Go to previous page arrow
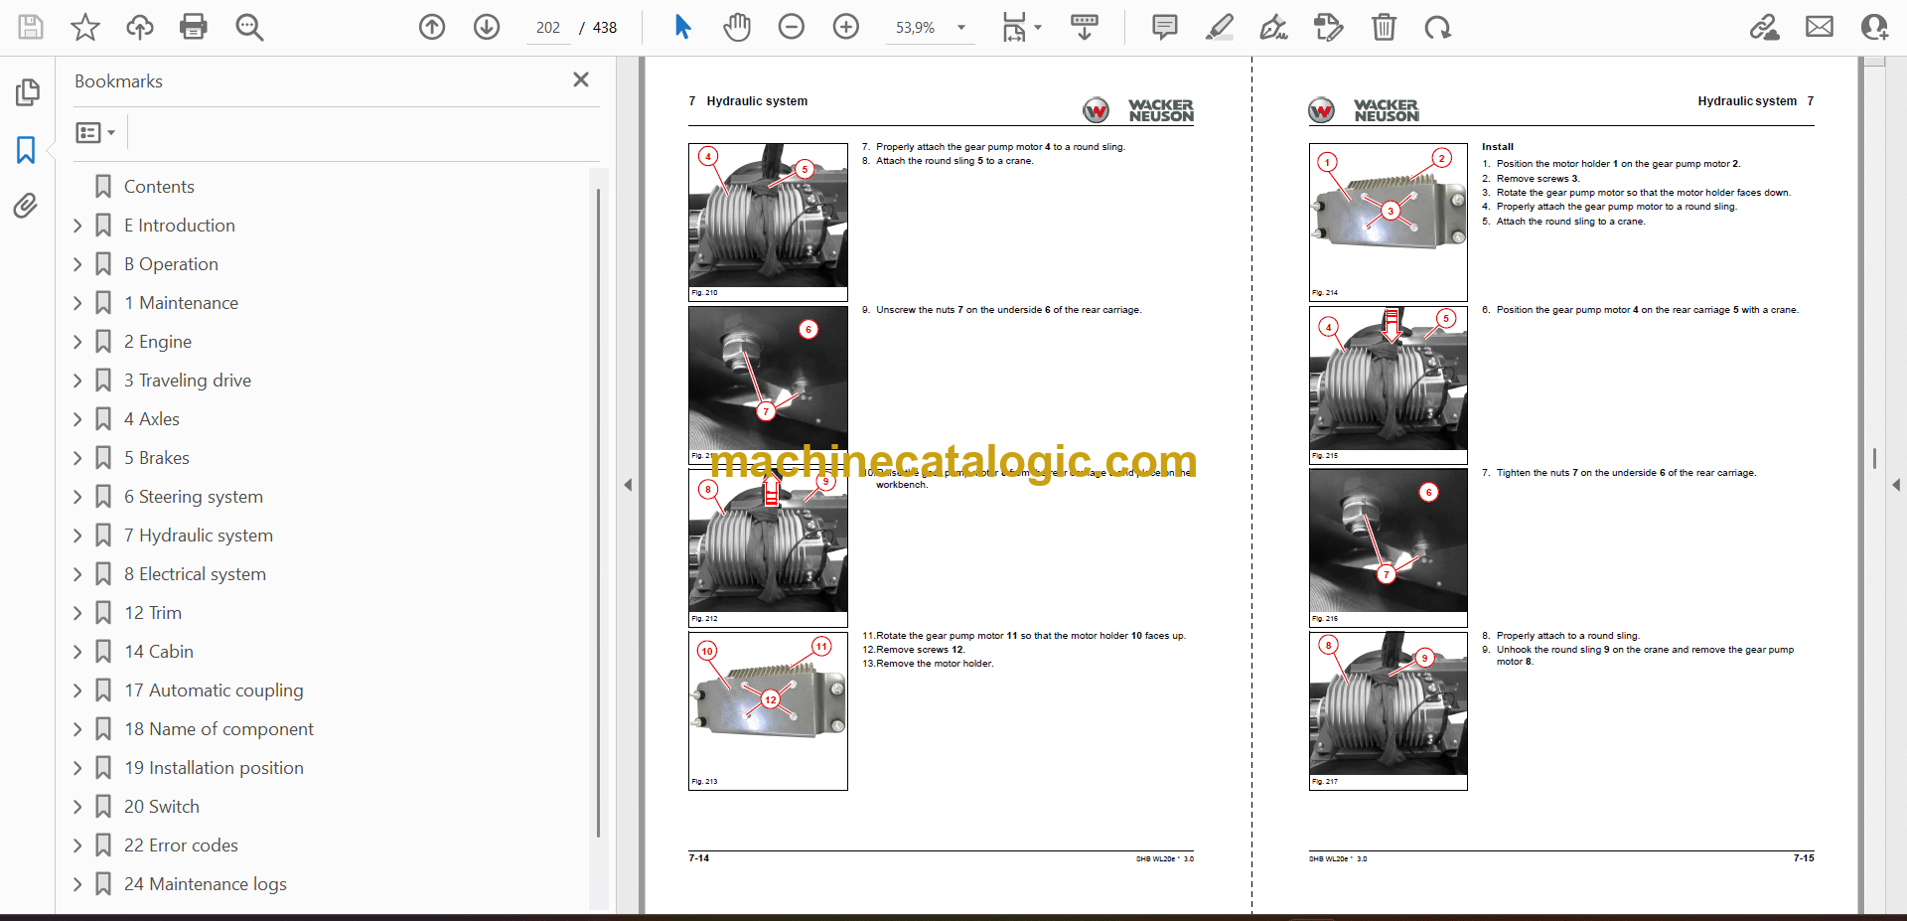Image resolution: width=1907 pixels, height=921 pixels. (432, 27)
